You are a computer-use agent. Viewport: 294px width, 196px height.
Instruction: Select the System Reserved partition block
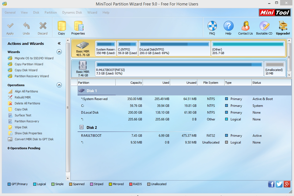[106, 48]
